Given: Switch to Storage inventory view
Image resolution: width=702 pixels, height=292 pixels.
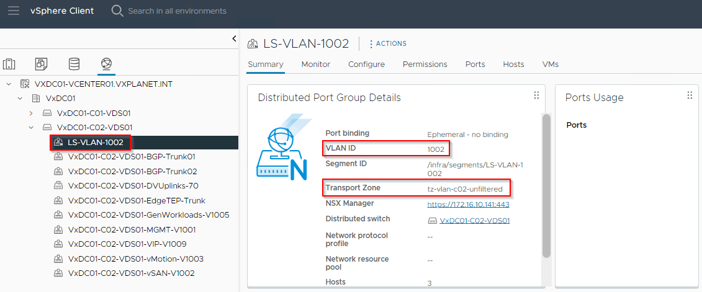Looking at the screenshot, I should coord(74,64).
